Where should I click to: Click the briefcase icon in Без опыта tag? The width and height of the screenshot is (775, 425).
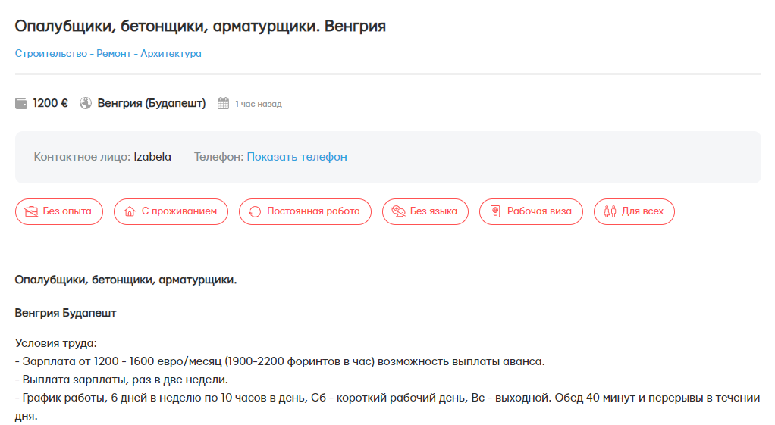point(31,211)
